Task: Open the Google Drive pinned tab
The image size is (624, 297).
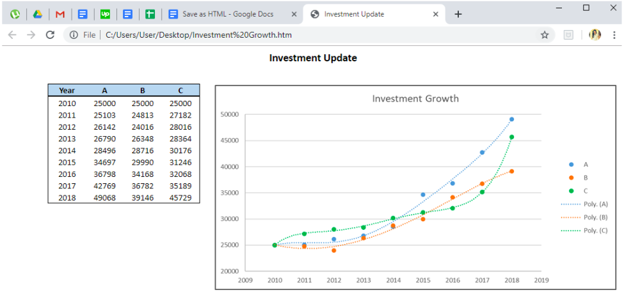Action: 38,14
